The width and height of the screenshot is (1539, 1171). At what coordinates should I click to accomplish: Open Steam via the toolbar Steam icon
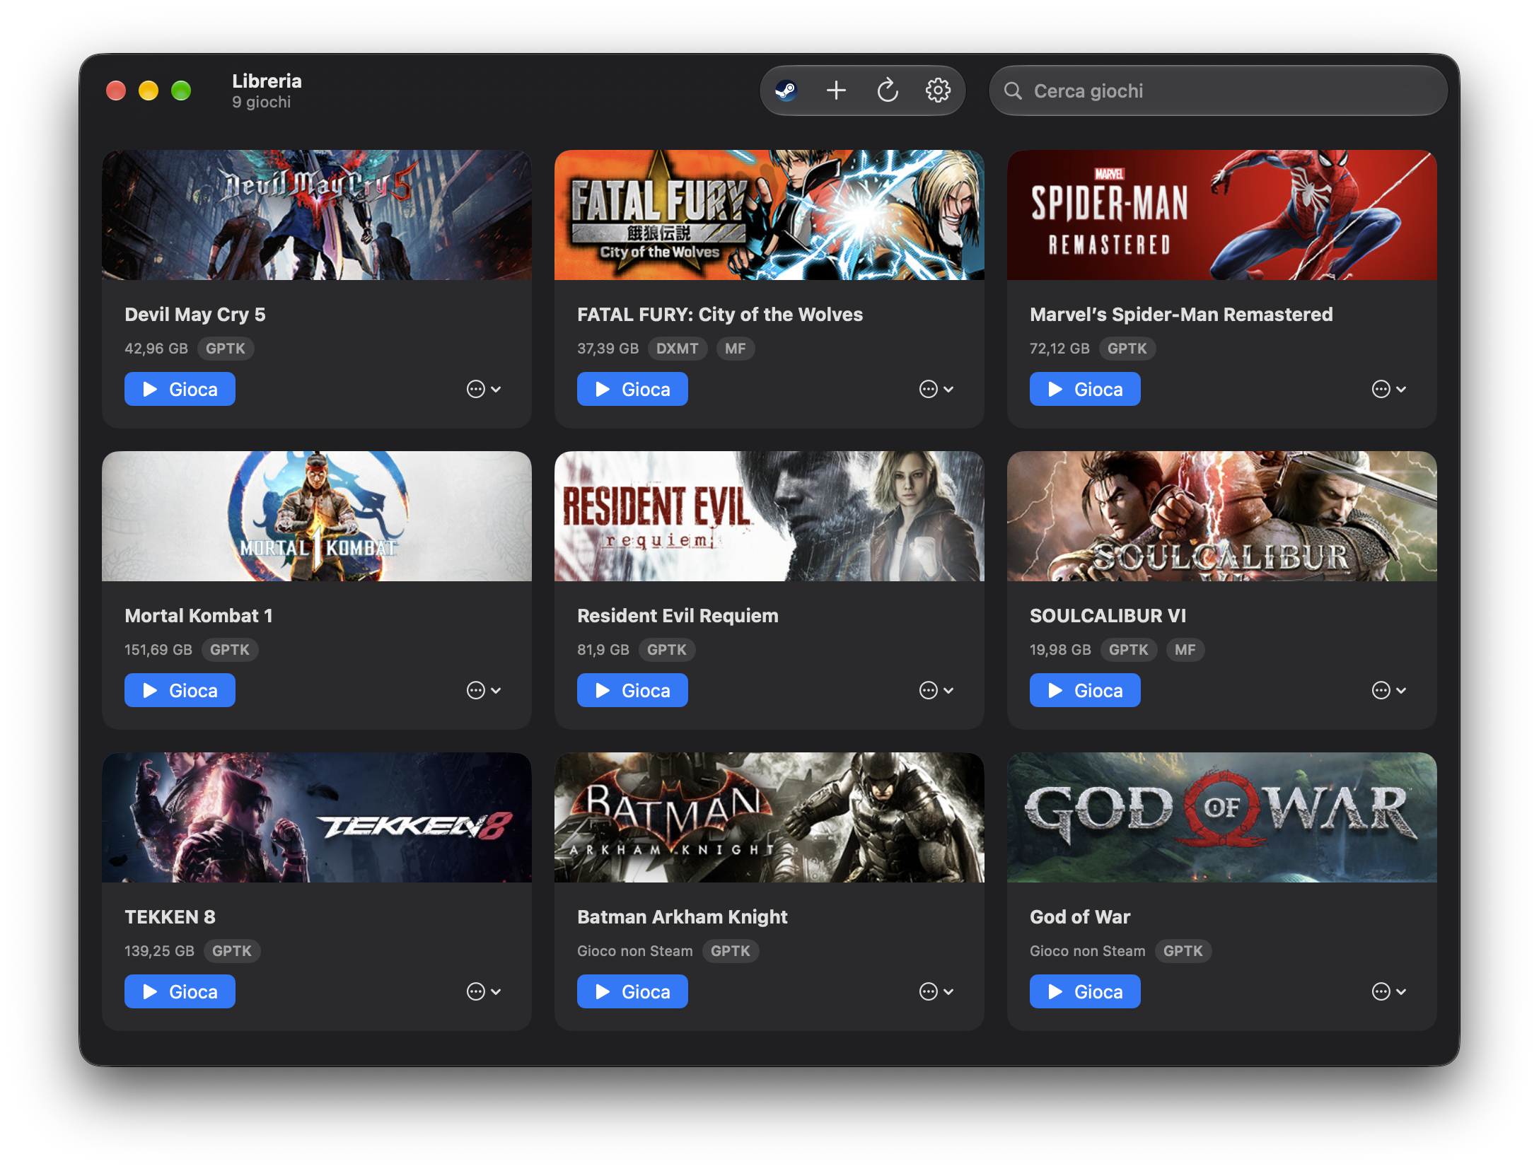pyautogui.click(x=786, y=91)
